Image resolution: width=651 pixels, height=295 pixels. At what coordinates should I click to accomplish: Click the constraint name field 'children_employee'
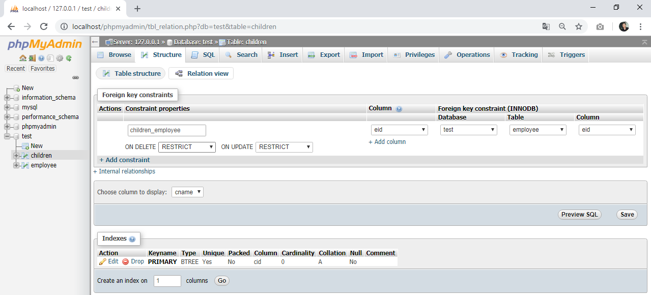pos(166,130)
